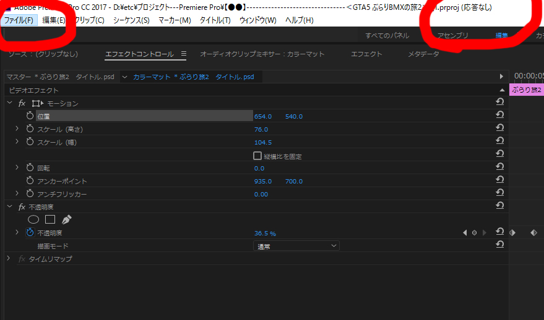Toggle the モーション fx effect switch
544x320 pixels.
[22, 103]
